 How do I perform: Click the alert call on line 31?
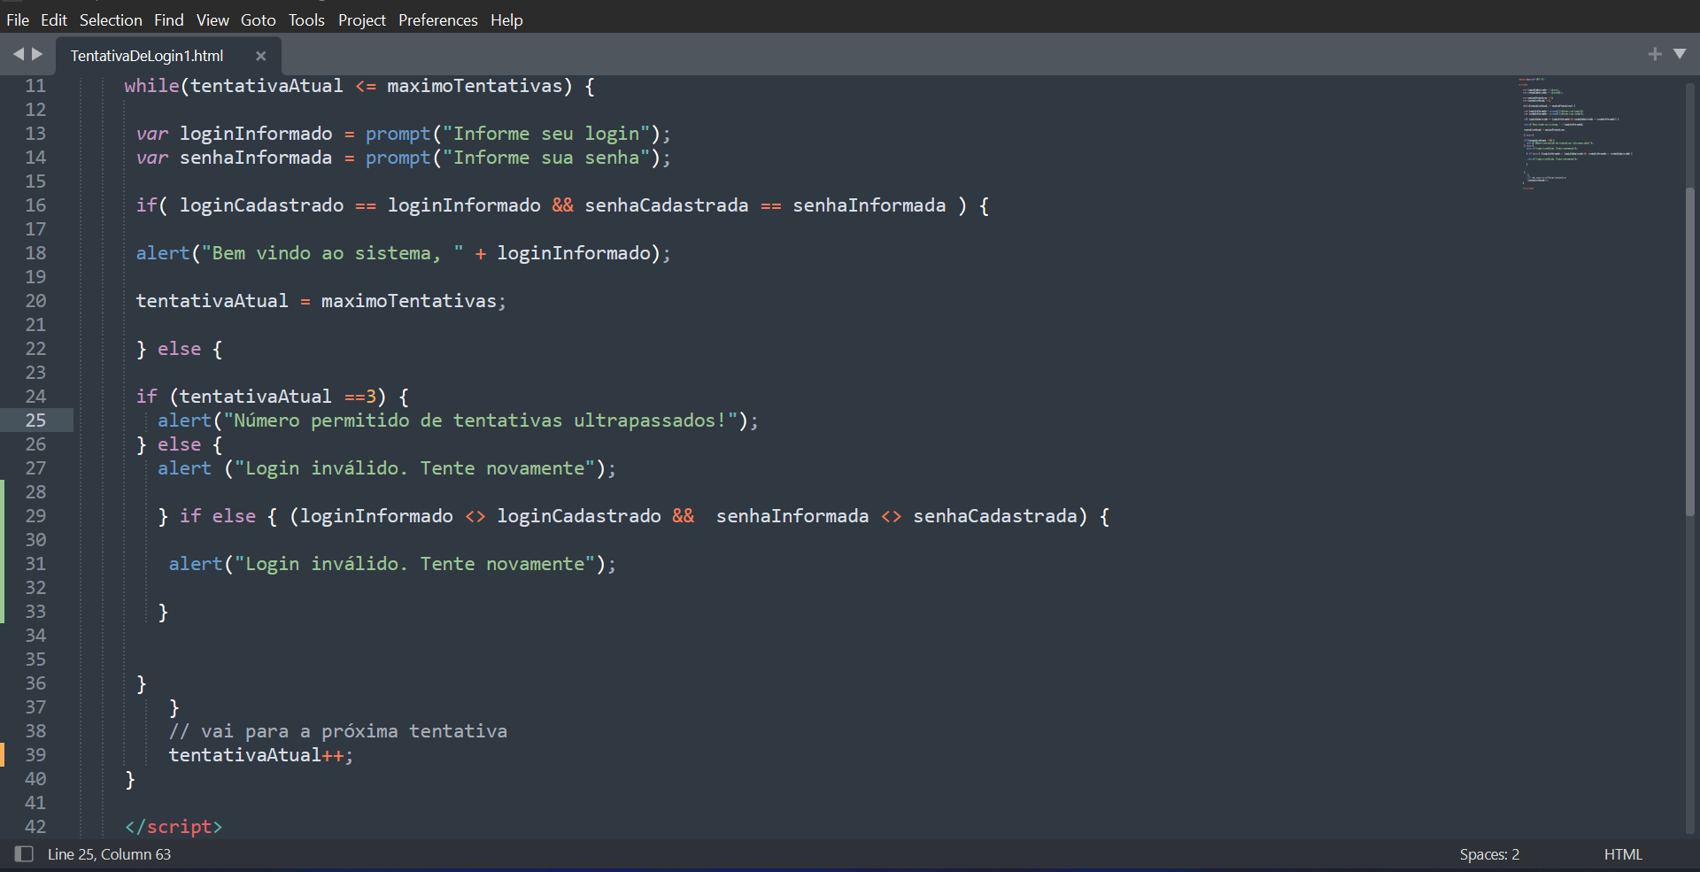point(392,564)
